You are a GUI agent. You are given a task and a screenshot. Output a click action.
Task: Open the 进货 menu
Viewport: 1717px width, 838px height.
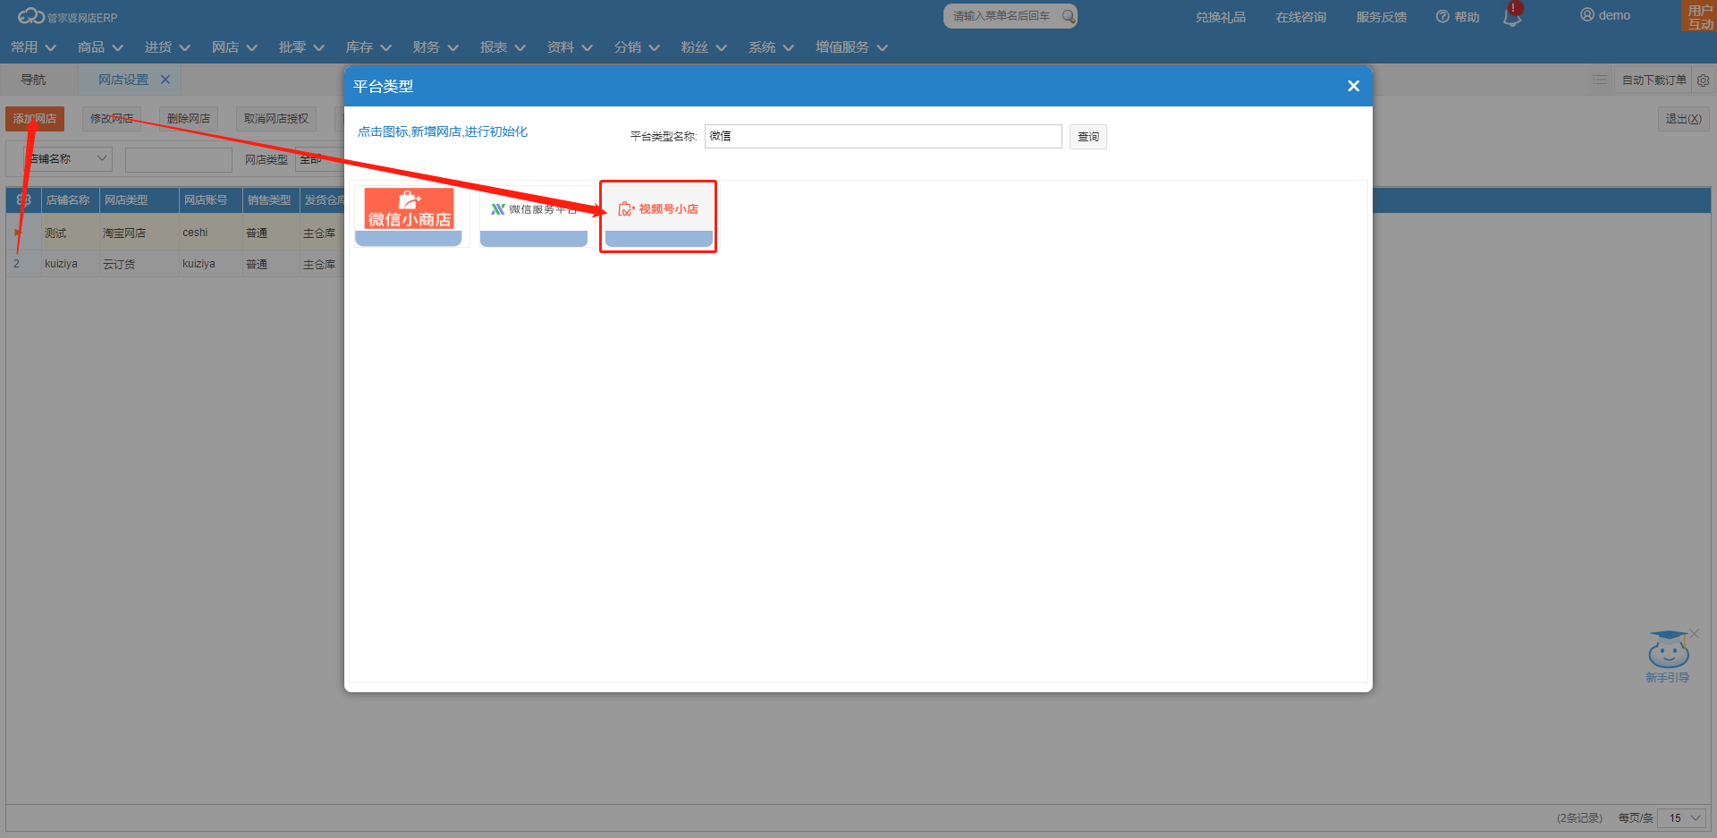(x=167, y=47)
